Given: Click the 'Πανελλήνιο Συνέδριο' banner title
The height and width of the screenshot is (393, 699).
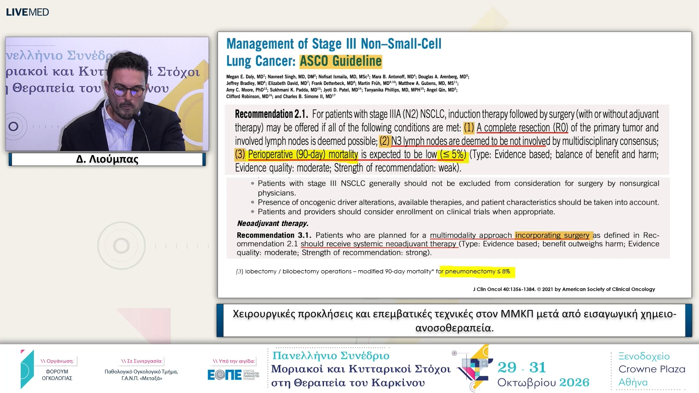Looking at the screenshot, I should 331,356.
